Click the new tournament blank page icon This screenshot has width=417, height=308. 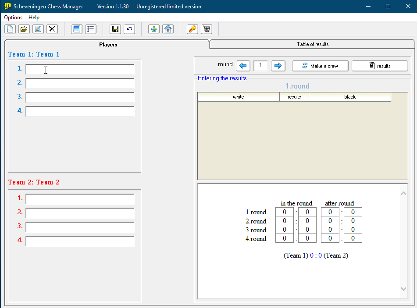pos(10,29)
